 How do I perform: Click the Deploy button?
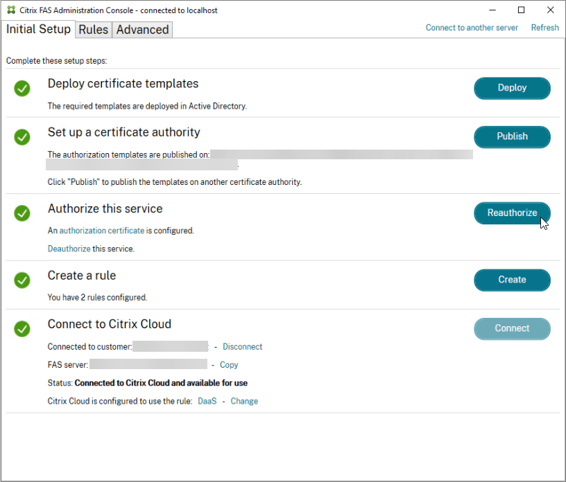(x=512, y=88)
